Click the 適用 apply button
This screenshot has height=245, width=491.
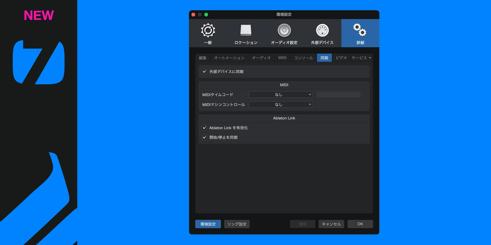tap(302, 224)
